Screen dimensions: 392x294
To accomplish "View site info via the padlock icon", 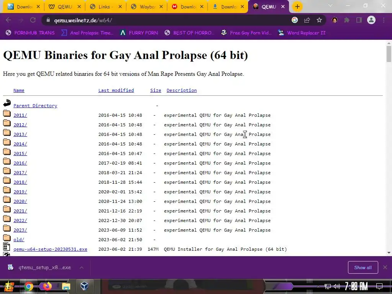I will 48,20.
